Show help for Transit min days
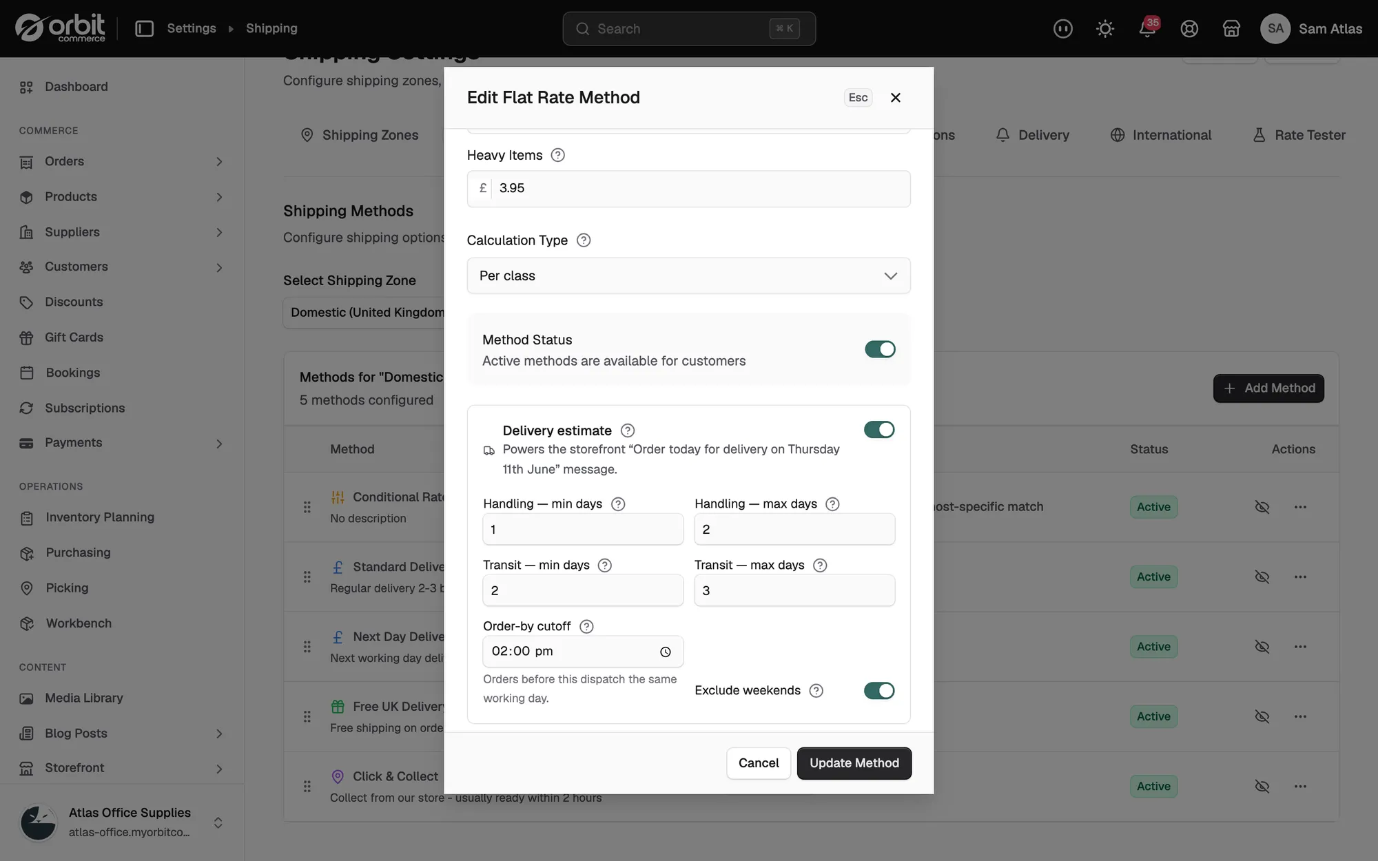The image size is (1378, 861). (605, 566)
